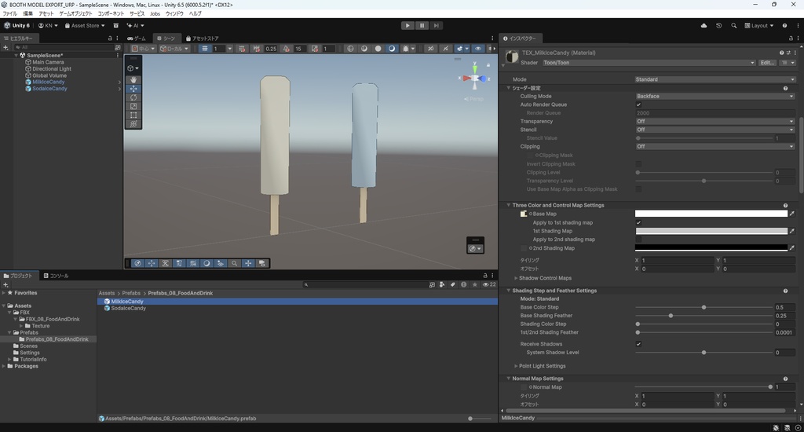This screenshot has height=432, width=804.
Task: Toggle Receive Shadows checkbox
Action: (x=638, y=344)
